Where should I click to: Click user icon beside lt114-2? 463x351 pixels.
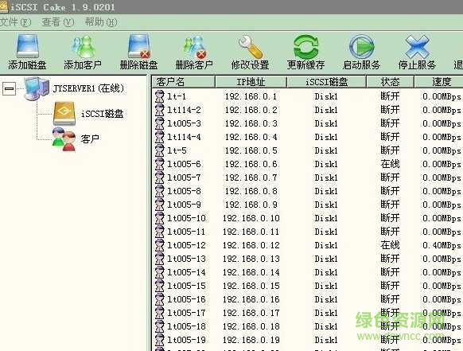[159, 110]
